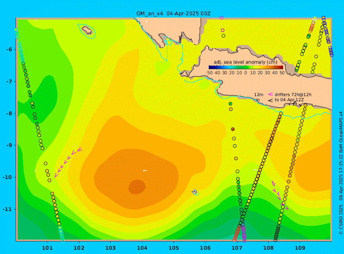344x254 pixels.
Task: Click the magenta circle at the top map edge
Action: click(x=221, y=18)
